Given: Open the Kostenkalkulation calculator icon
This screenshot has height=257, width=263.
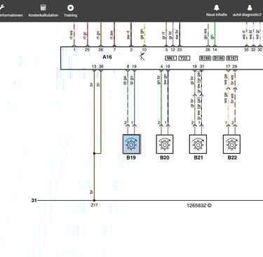Looking at the screenshot, I should [43, 8].
